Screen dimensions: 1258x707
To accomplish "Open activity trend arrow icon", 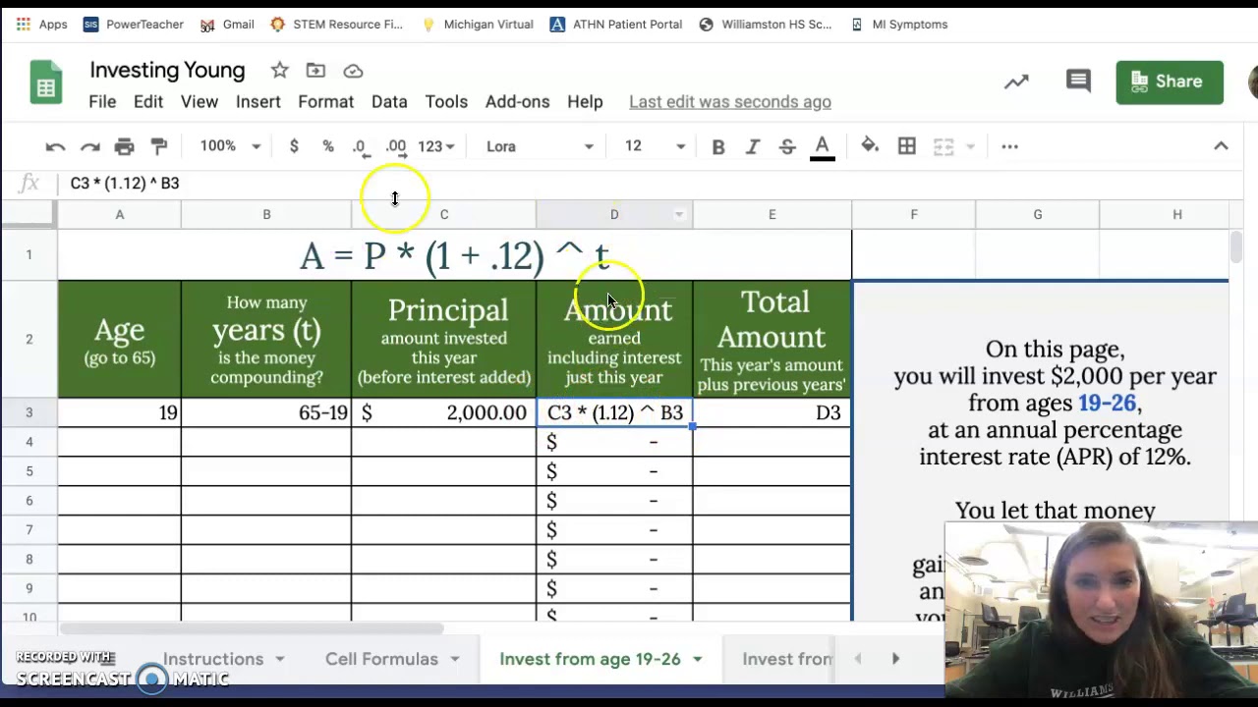I will (1016, 82).
